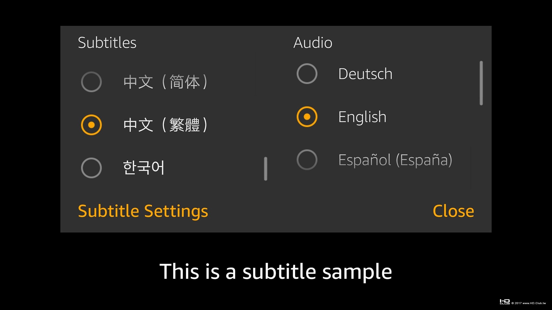Click the 한국어 text label
Image resolution: width=552 pixels, height=310 pixels.
coord(143,167)
